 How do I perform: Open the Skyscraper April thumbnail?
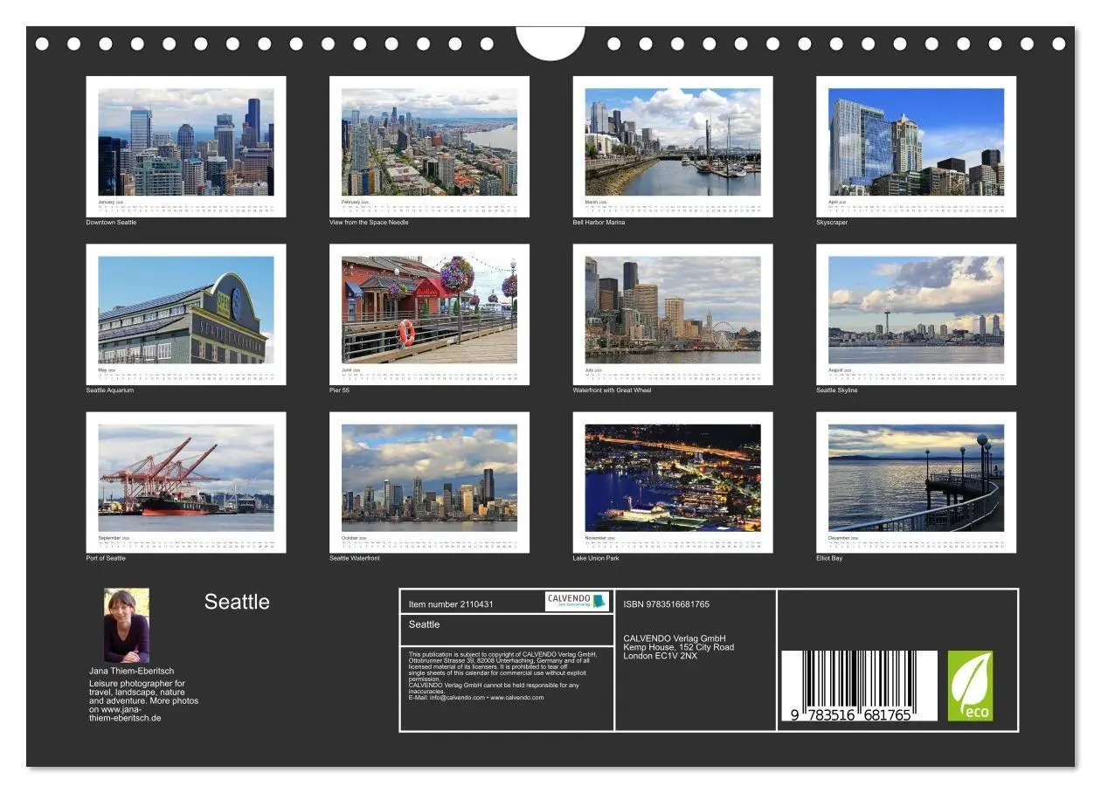[x=916, y=147]
